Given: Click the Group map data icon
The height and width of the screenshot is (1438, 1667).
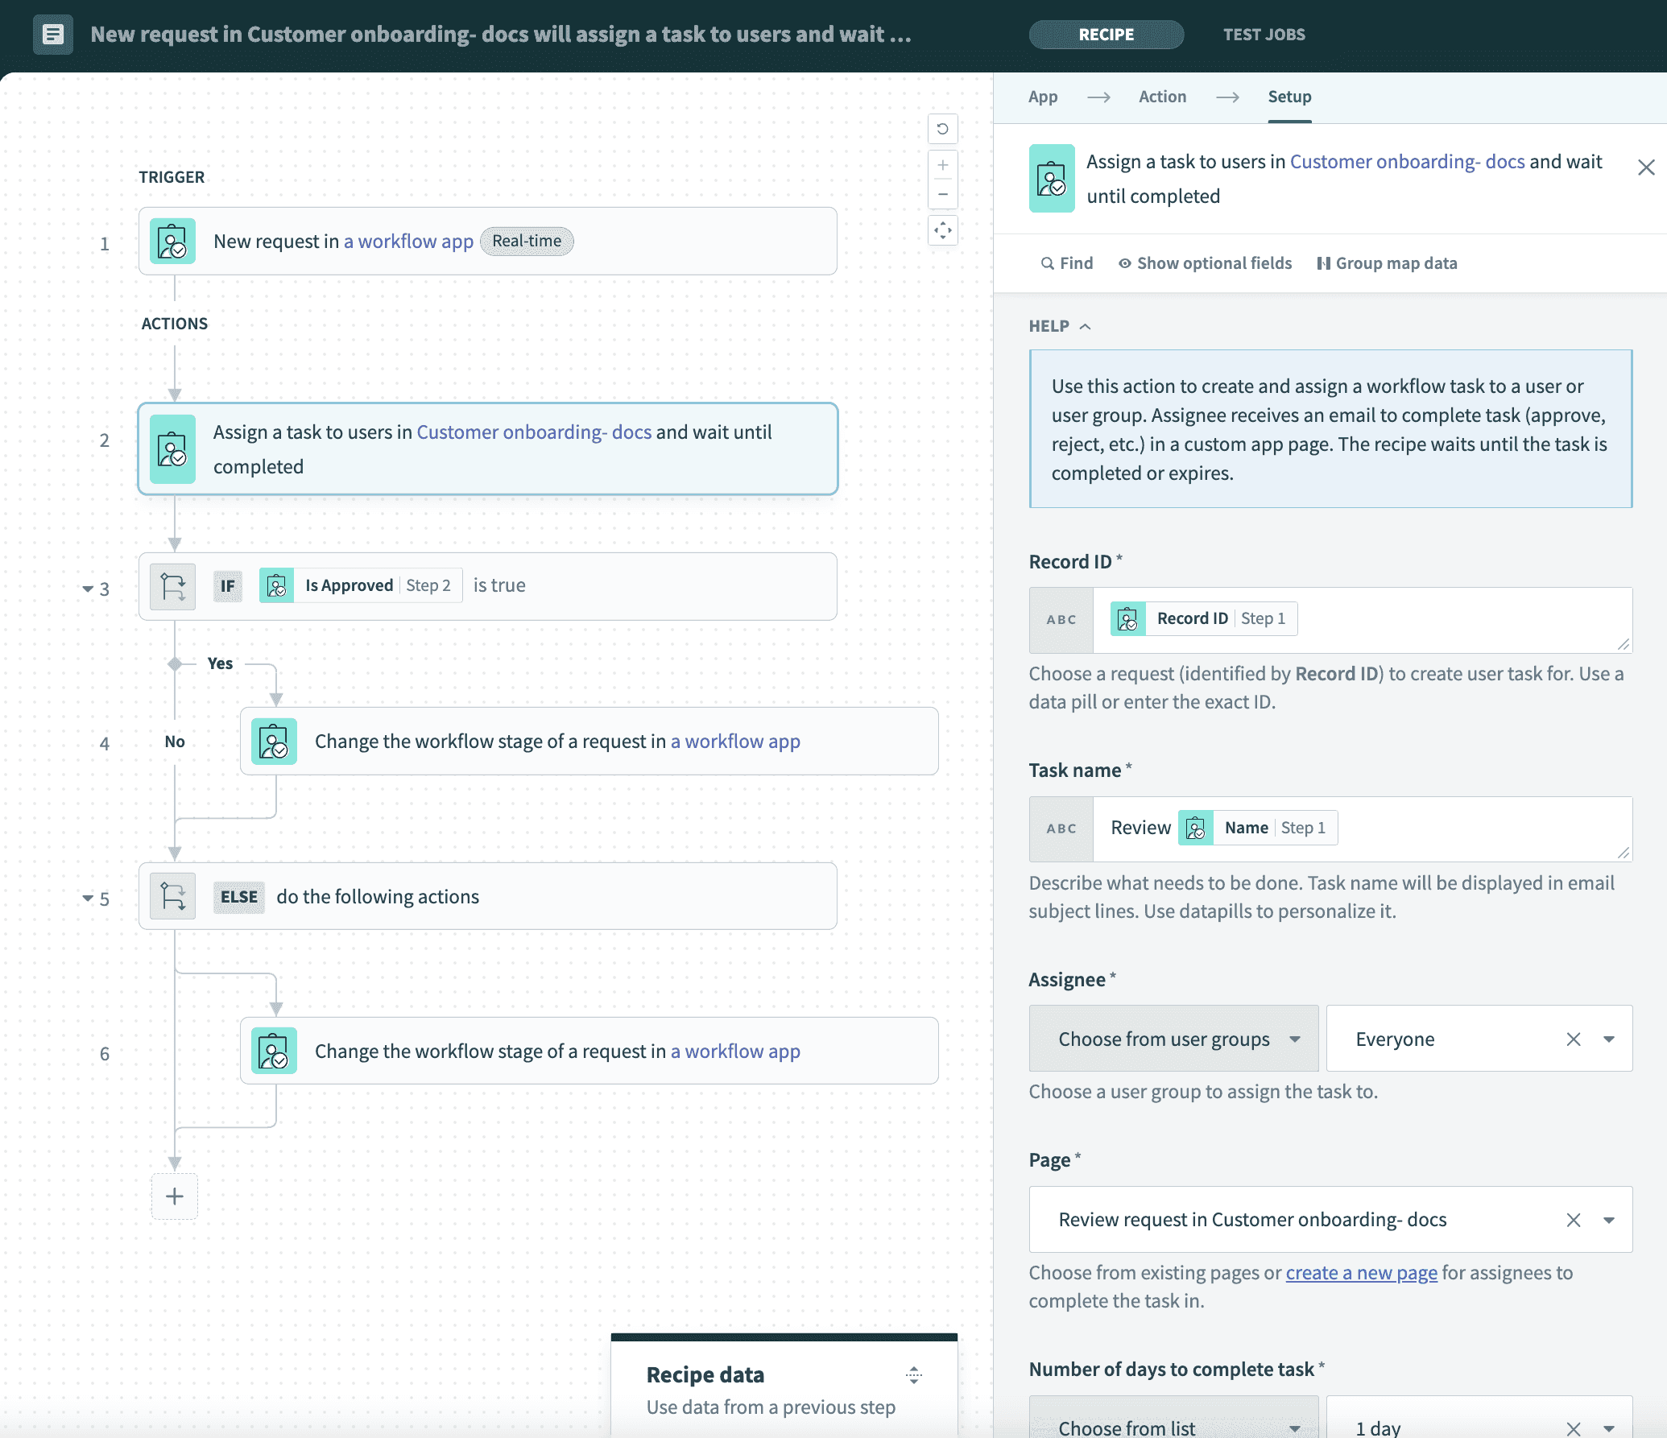Looking at the screenshot, I should tap(1325, 262).
